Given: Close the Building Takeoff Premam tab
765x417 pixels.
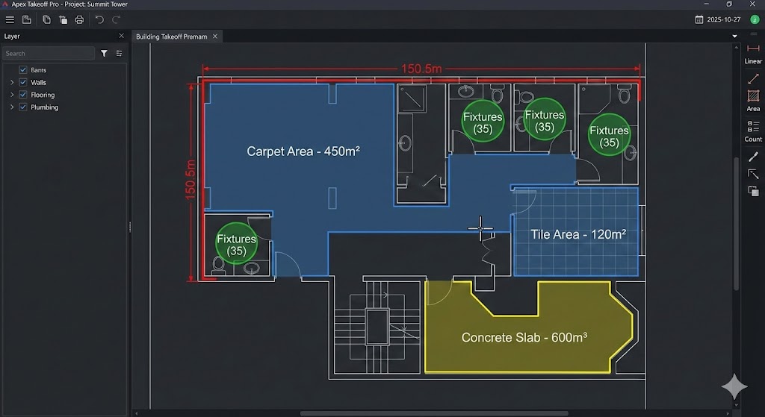Looking at the screenshot, I should [215, 36].
